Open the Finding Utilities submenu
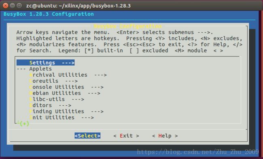Image resolution: width=263 pixels, height=159 pixels. pos(66,111)
